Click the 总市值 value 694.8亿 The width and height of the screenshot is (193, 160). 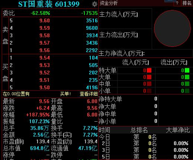(x=40, y=148)
